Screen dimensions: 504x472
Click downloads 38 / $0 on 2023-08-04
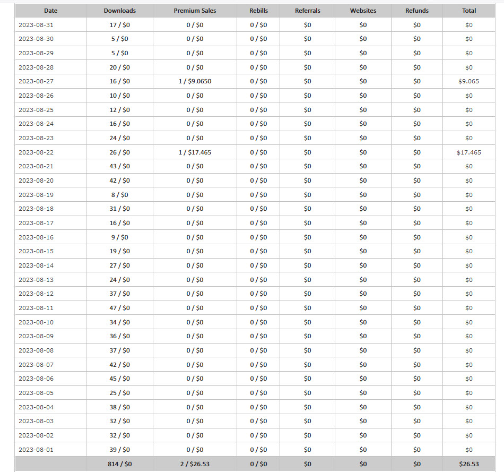[119, 407]
